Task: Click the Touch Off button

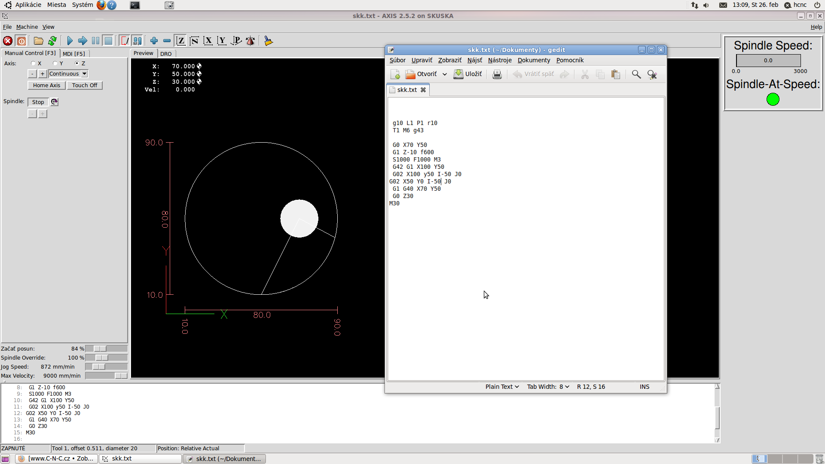Action: coord(84,85)
